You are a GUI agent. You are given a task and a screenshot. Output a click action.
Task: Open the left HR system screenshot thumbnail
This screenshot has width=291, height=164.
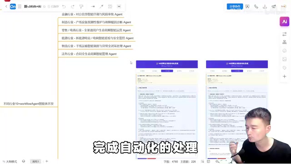click(x=167, y=110)
